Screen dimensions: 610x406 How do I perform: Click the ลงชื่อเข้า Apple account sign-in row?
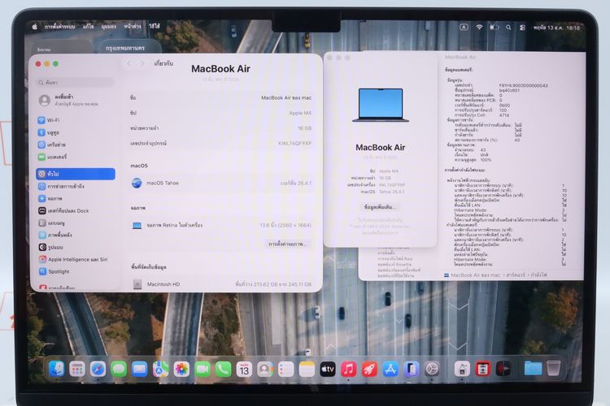pos(76,100)
